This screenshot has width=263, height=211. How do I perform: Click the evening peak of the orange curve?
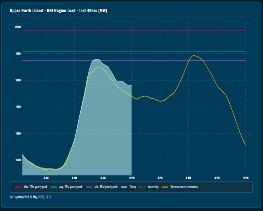tap(194, 56)
